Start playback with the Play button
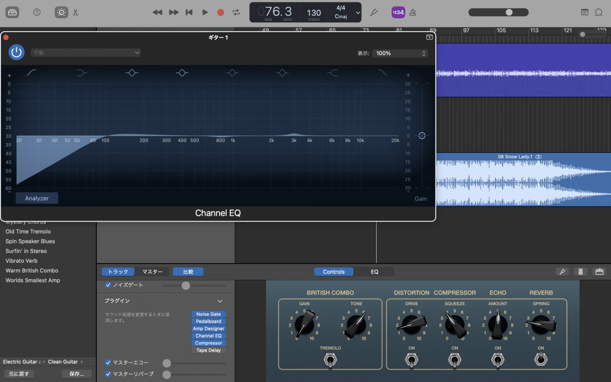Screen dimensions: 611x382 click(x=205, y=12)
